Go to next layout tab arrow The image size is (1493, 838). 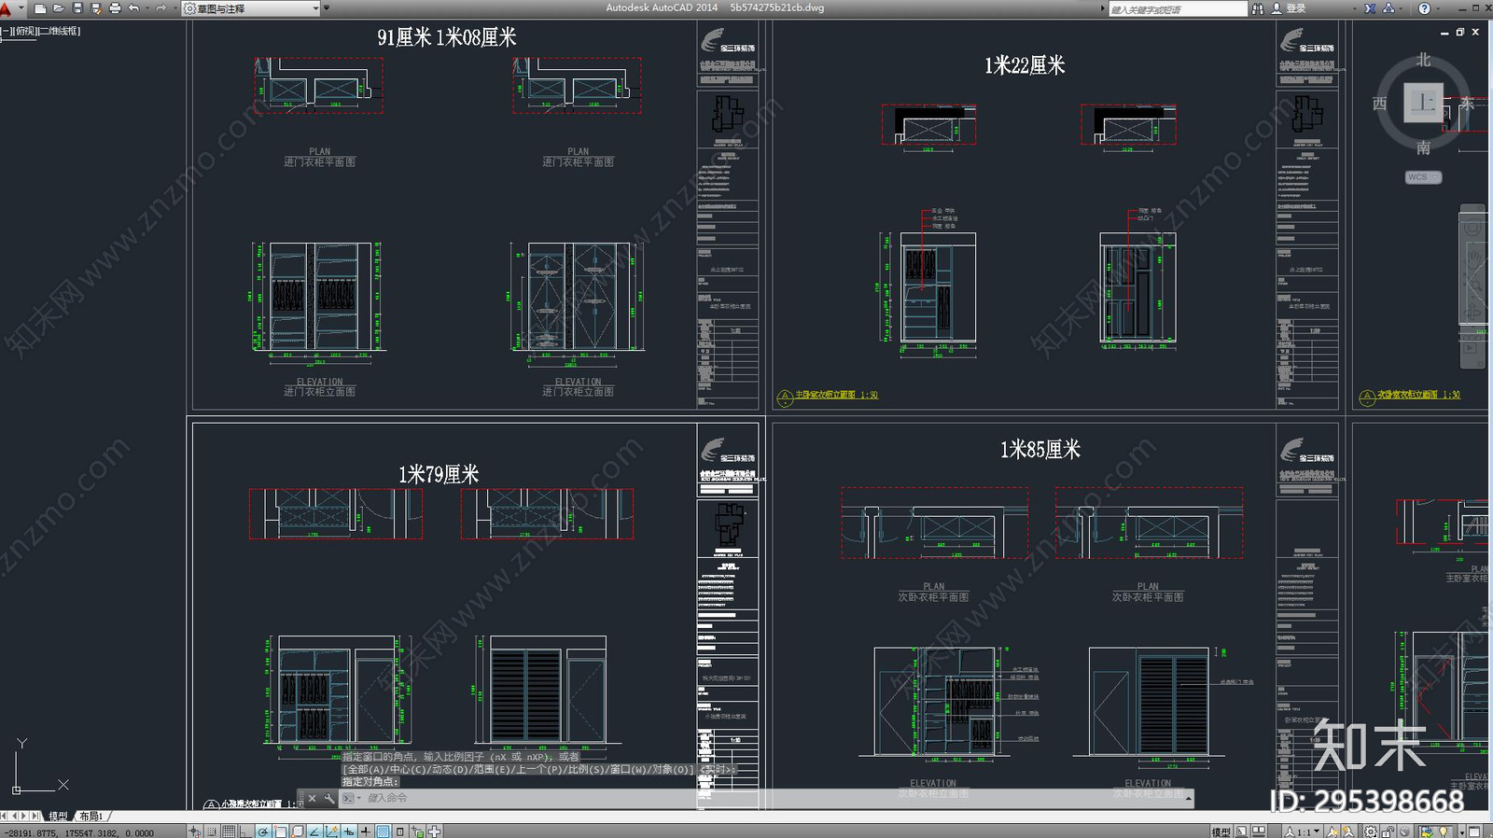click(x=25, y=817)
